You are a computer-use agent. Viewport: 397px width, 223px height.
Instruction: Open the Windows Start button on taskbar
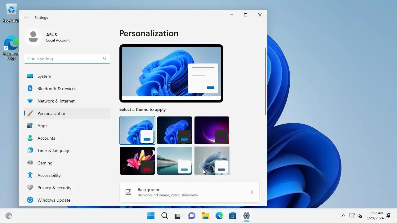pyautogui.click(x=151, y=216)
